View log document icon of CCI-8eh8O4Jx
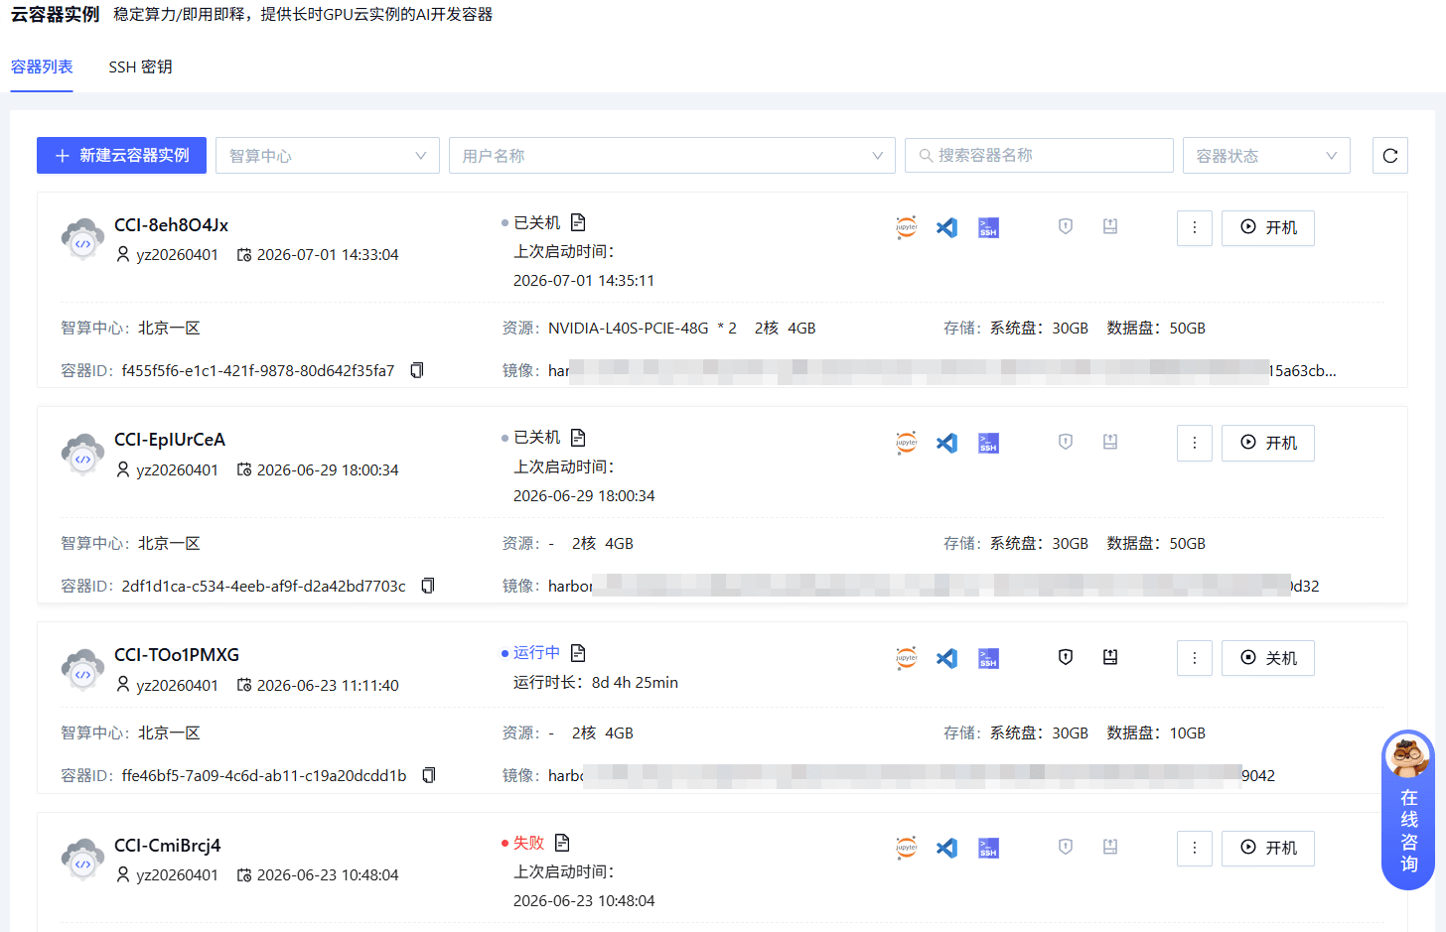This screenshot has height=932, width=1446. (578, 222)
